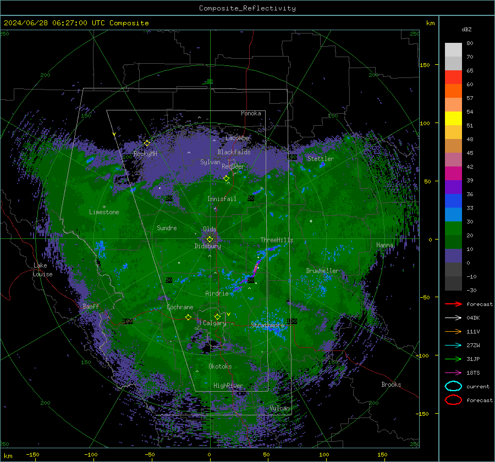This screenshot has width=495, height=462.
Task: Click the dBZ legend heading
Action: 466,30
